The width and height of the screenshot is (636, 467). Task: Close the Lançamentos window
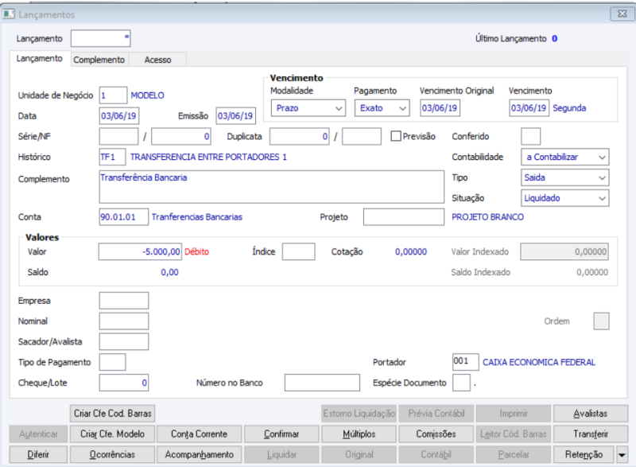622,14
